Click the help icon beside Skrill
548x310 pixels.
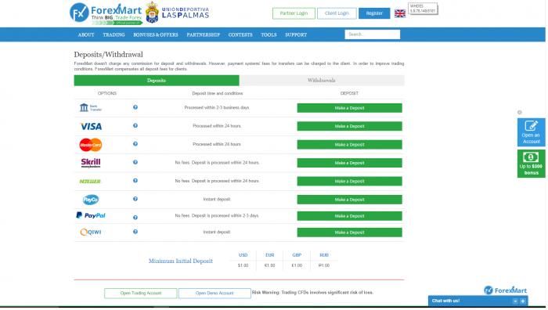(x=135, y=162)
